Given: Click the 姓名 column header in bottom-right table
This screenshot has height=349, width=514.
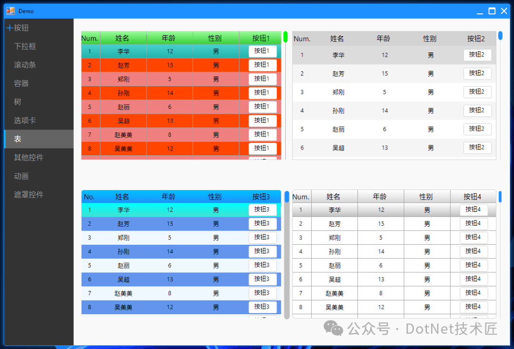Looking at the screenshot, I should click(x=334, y=197).
